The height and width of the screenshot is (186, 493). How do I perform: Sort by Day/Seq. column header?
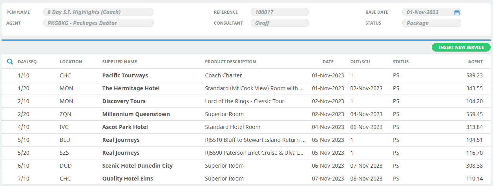28,62
